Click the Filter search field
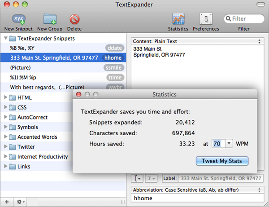This screenshot has height=207, width=269. [x=244, y=18]
